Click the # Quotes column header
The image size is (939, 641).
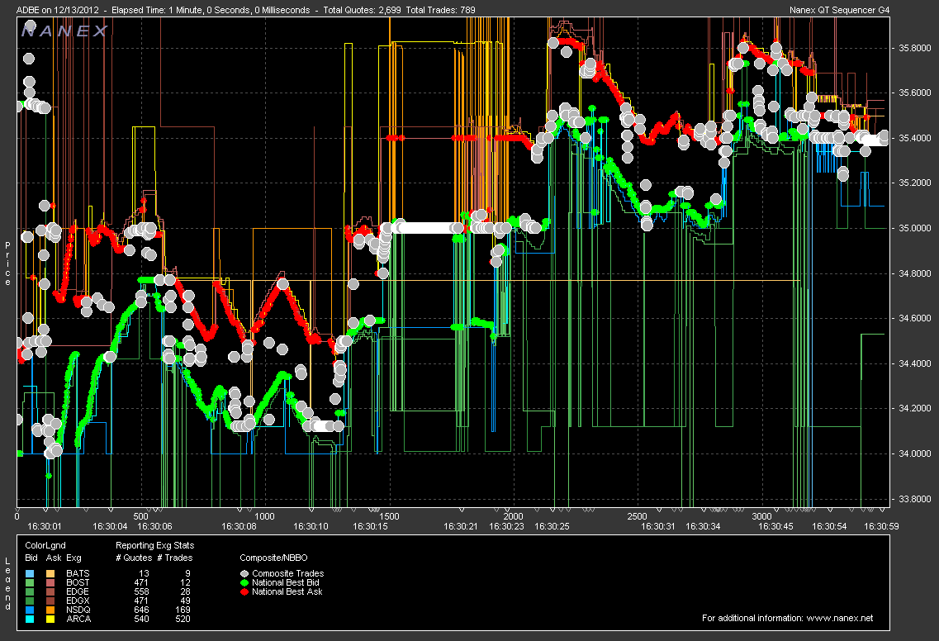click(134, 558)
